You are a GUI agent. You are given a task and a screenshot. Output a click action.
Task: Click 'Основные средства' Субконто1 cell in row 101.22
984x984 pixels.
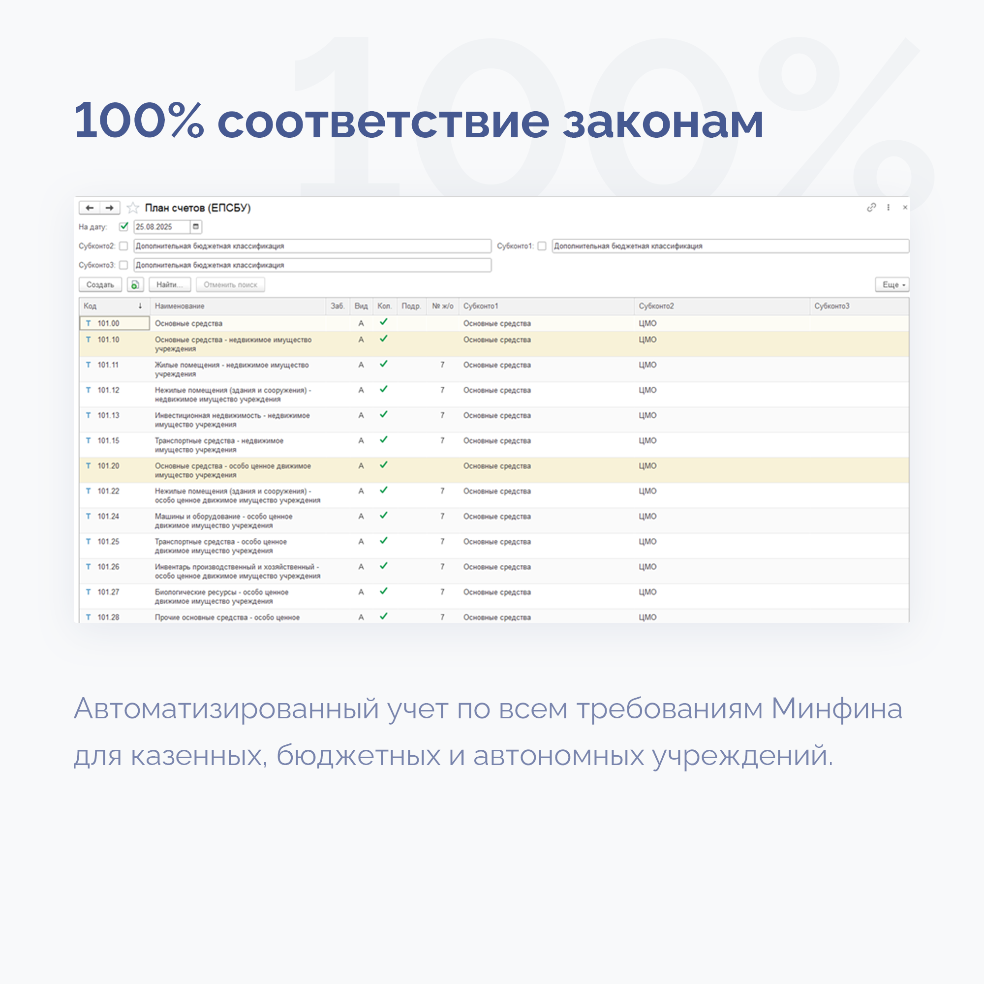(497, 492)
